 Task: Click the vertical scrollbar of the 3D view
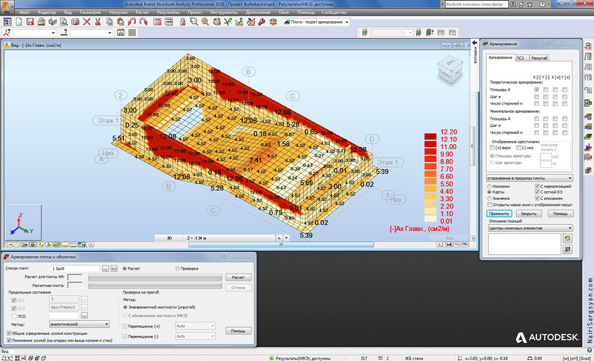point(472,146)
